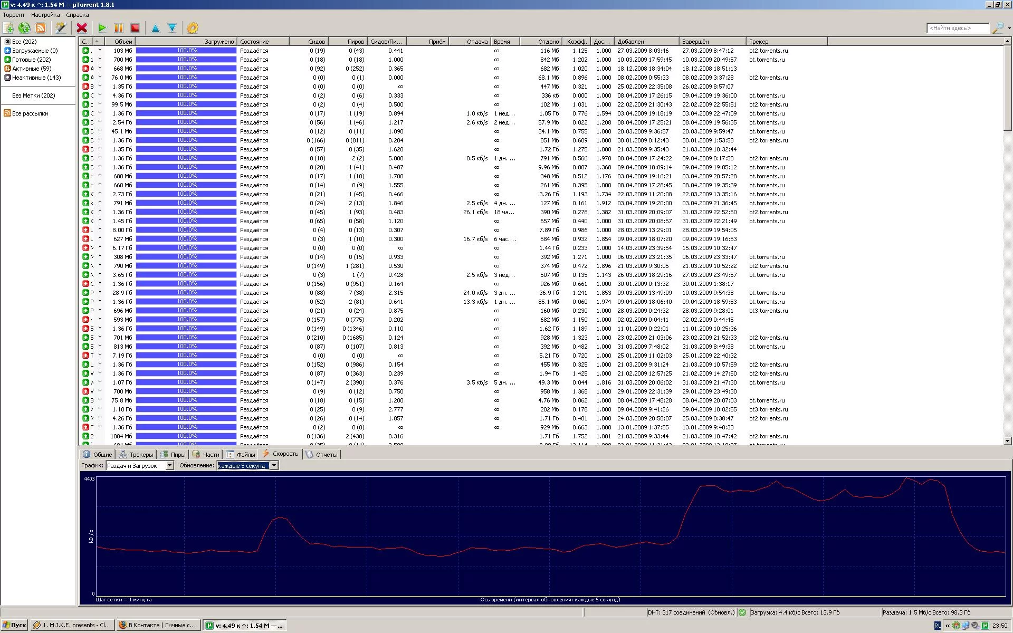Click the Create New Torrent wand icon

tap(61, 28)
